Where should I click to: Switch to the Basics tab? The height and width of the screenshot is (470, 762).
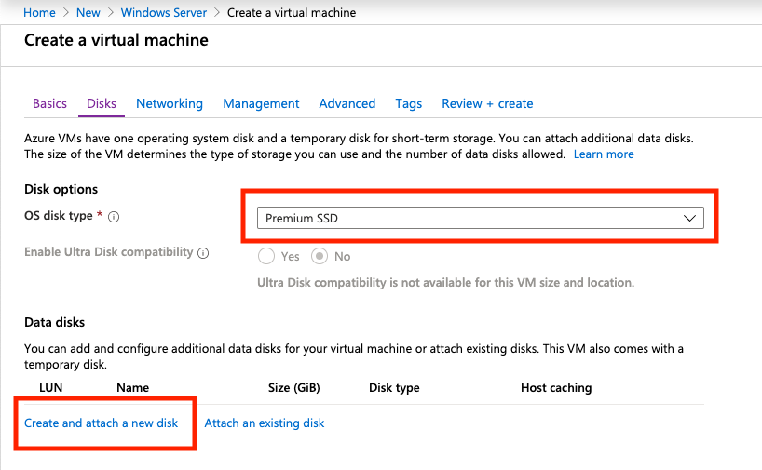coord(49,103)
